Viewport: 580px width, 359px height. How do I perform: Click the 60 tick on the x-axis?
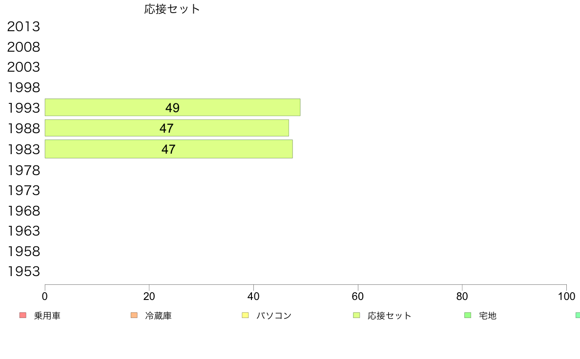tap(358, 296)
